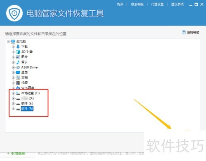This screenshot has width=206, height=161.
Task: Select the 此电脑 tree item
Action: point(21,41)
